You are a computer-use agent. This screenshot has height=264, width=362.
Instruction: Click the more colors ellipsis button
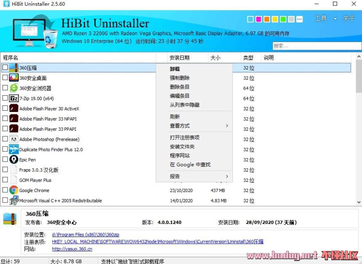click(299, 19)
